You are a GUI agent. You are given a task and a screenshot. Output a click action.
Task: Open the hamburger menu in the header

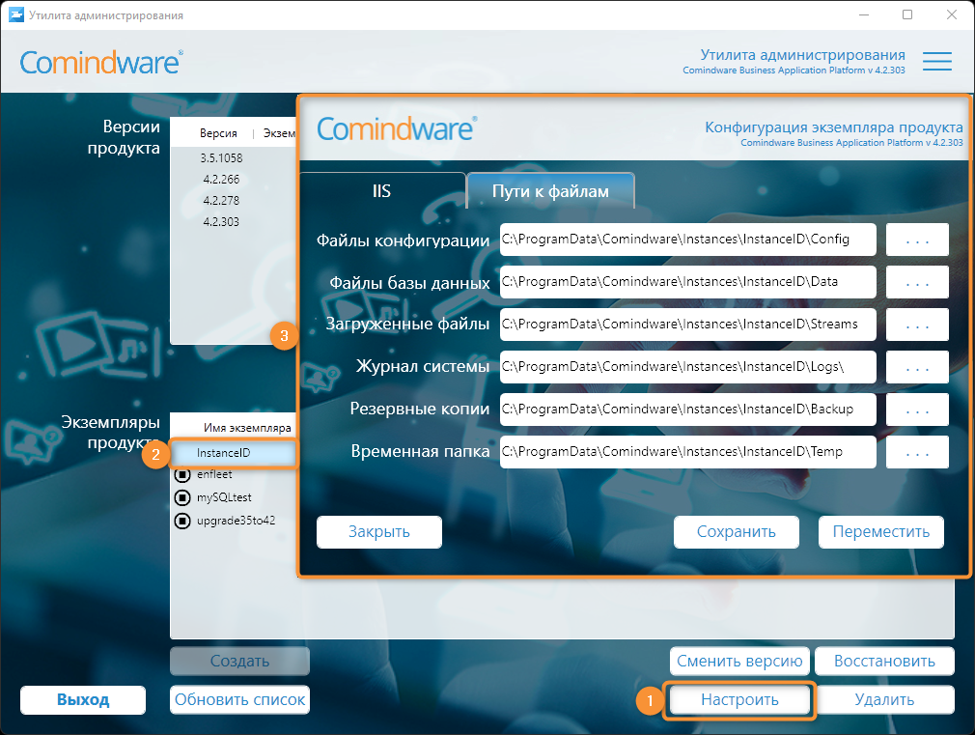tap(937, 61)
